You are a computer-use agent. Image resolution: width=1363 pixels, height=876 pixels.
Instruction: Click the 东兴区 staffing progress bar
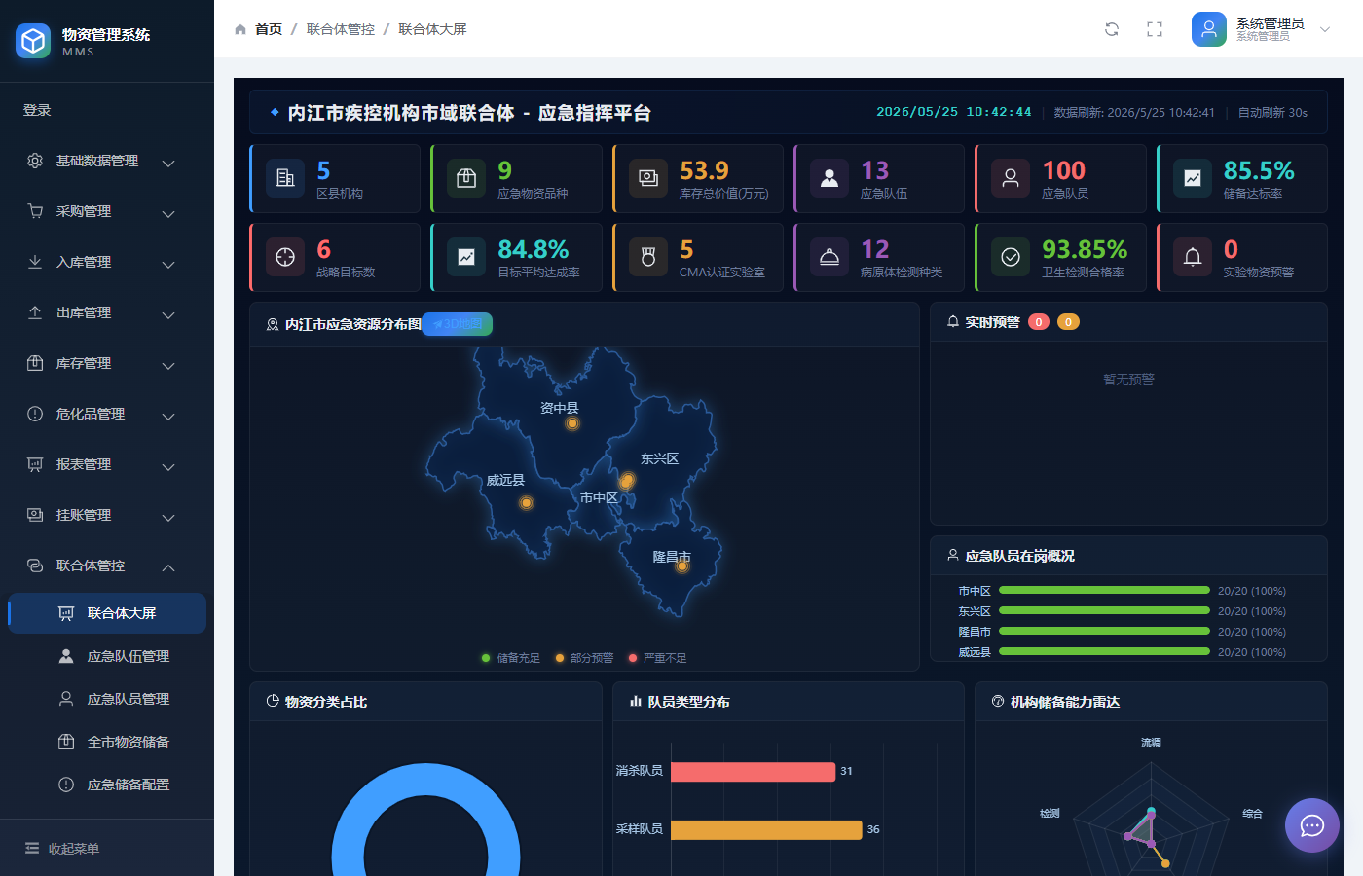[1104, 611]
